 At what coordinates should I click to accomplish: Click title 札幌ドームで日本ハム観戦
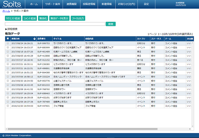point(65,52)
